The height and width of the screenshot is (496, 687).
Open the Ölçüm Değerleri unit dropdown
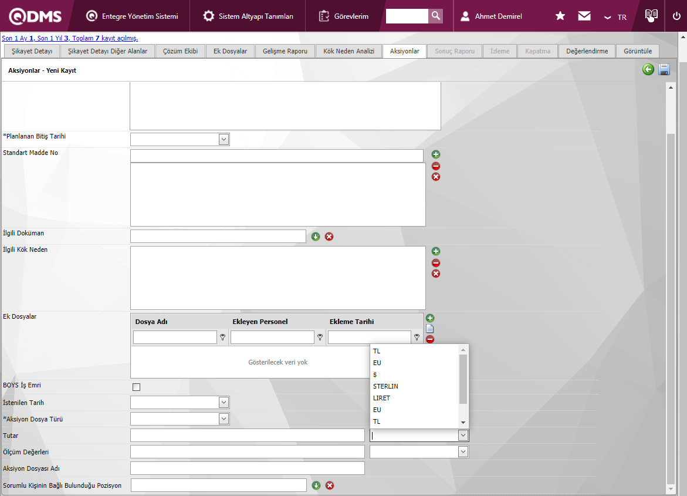pos(463,451)
